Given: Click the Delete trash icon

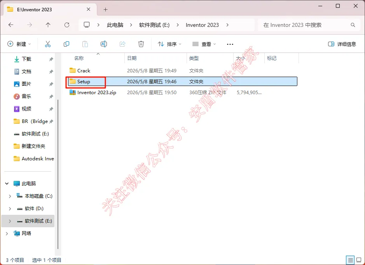Looking at the screenshot, I should pos(141,44).
